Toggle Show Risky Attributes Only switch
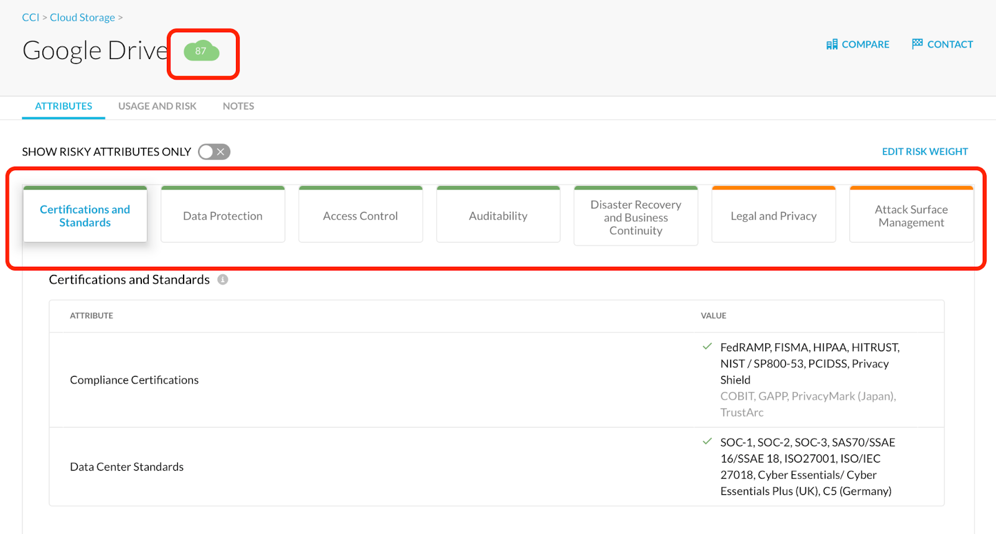This screenshot has height=534, width=996. point(214,152)
